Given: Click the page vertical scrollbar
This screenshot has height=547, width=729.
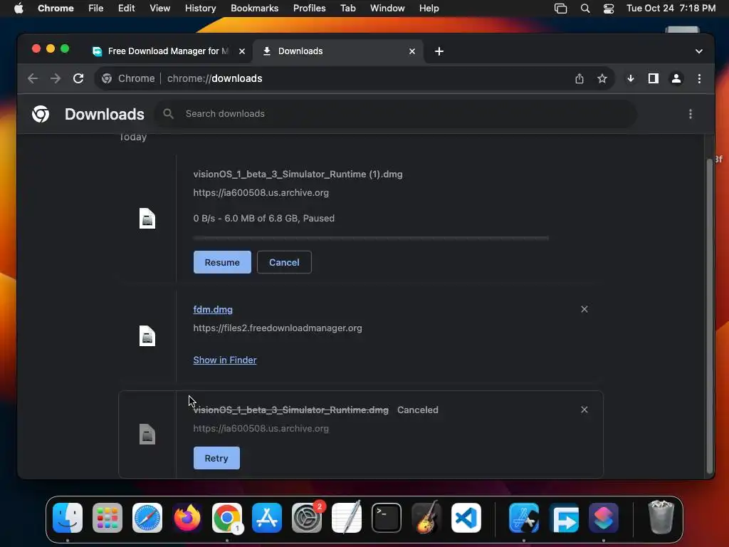Looking at the screenshot, I should tap(710, 316).
